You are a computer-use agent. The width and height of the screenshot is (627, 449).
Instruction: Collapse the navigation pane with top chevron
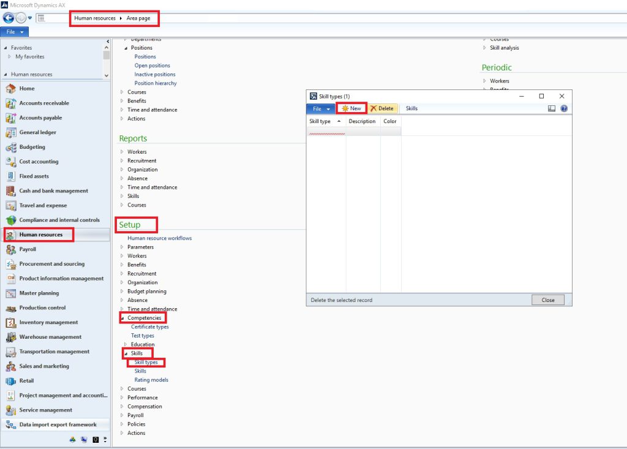pyautogui.click(x=108, y=41)
